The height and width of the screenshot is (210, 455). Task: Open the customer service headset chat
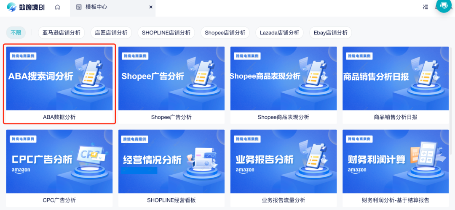click(x=444, y=5)
